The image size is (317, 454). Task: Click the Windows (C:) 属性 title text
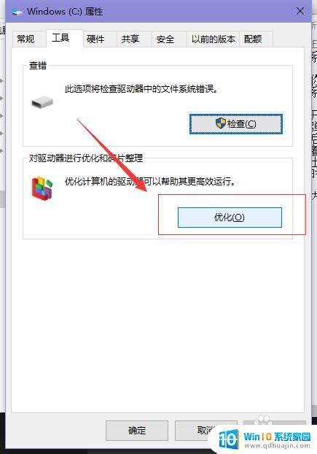click(65, 12)
